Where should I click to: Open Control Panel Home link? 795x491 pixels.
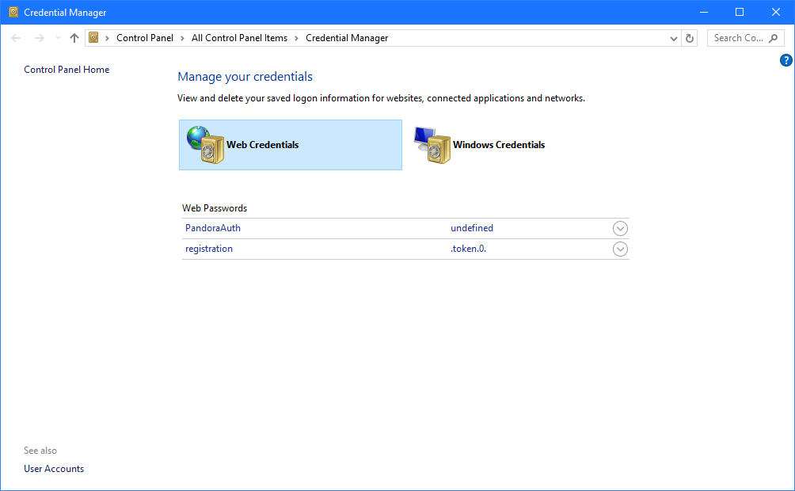[67, 70]
